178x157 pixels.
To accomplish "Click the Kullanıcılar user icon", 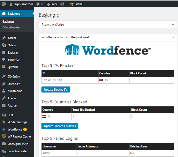I will point(4,91).
